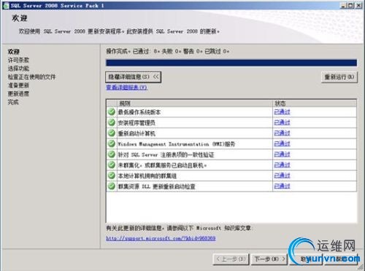Click green check icon for 本地计算机拥有的群集组
Image resolution: width=365 pixels, height=271 pixels.
[112, 176]
